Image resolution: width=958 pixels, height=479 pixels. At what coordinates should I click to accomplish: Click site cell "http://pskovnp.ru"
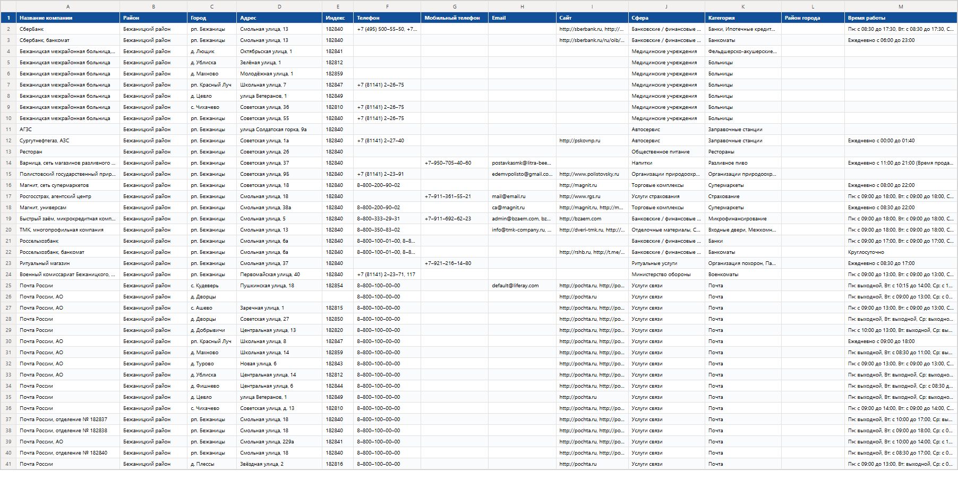(592, 141)
